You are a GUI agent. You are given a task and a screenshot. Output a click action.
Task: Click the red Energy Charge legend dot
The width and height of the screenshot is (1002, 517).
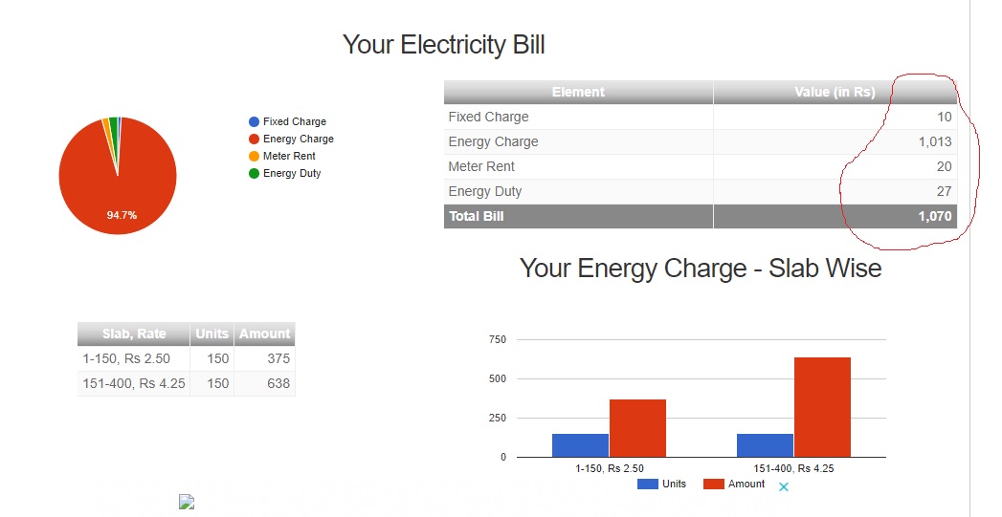coord(254,140)
